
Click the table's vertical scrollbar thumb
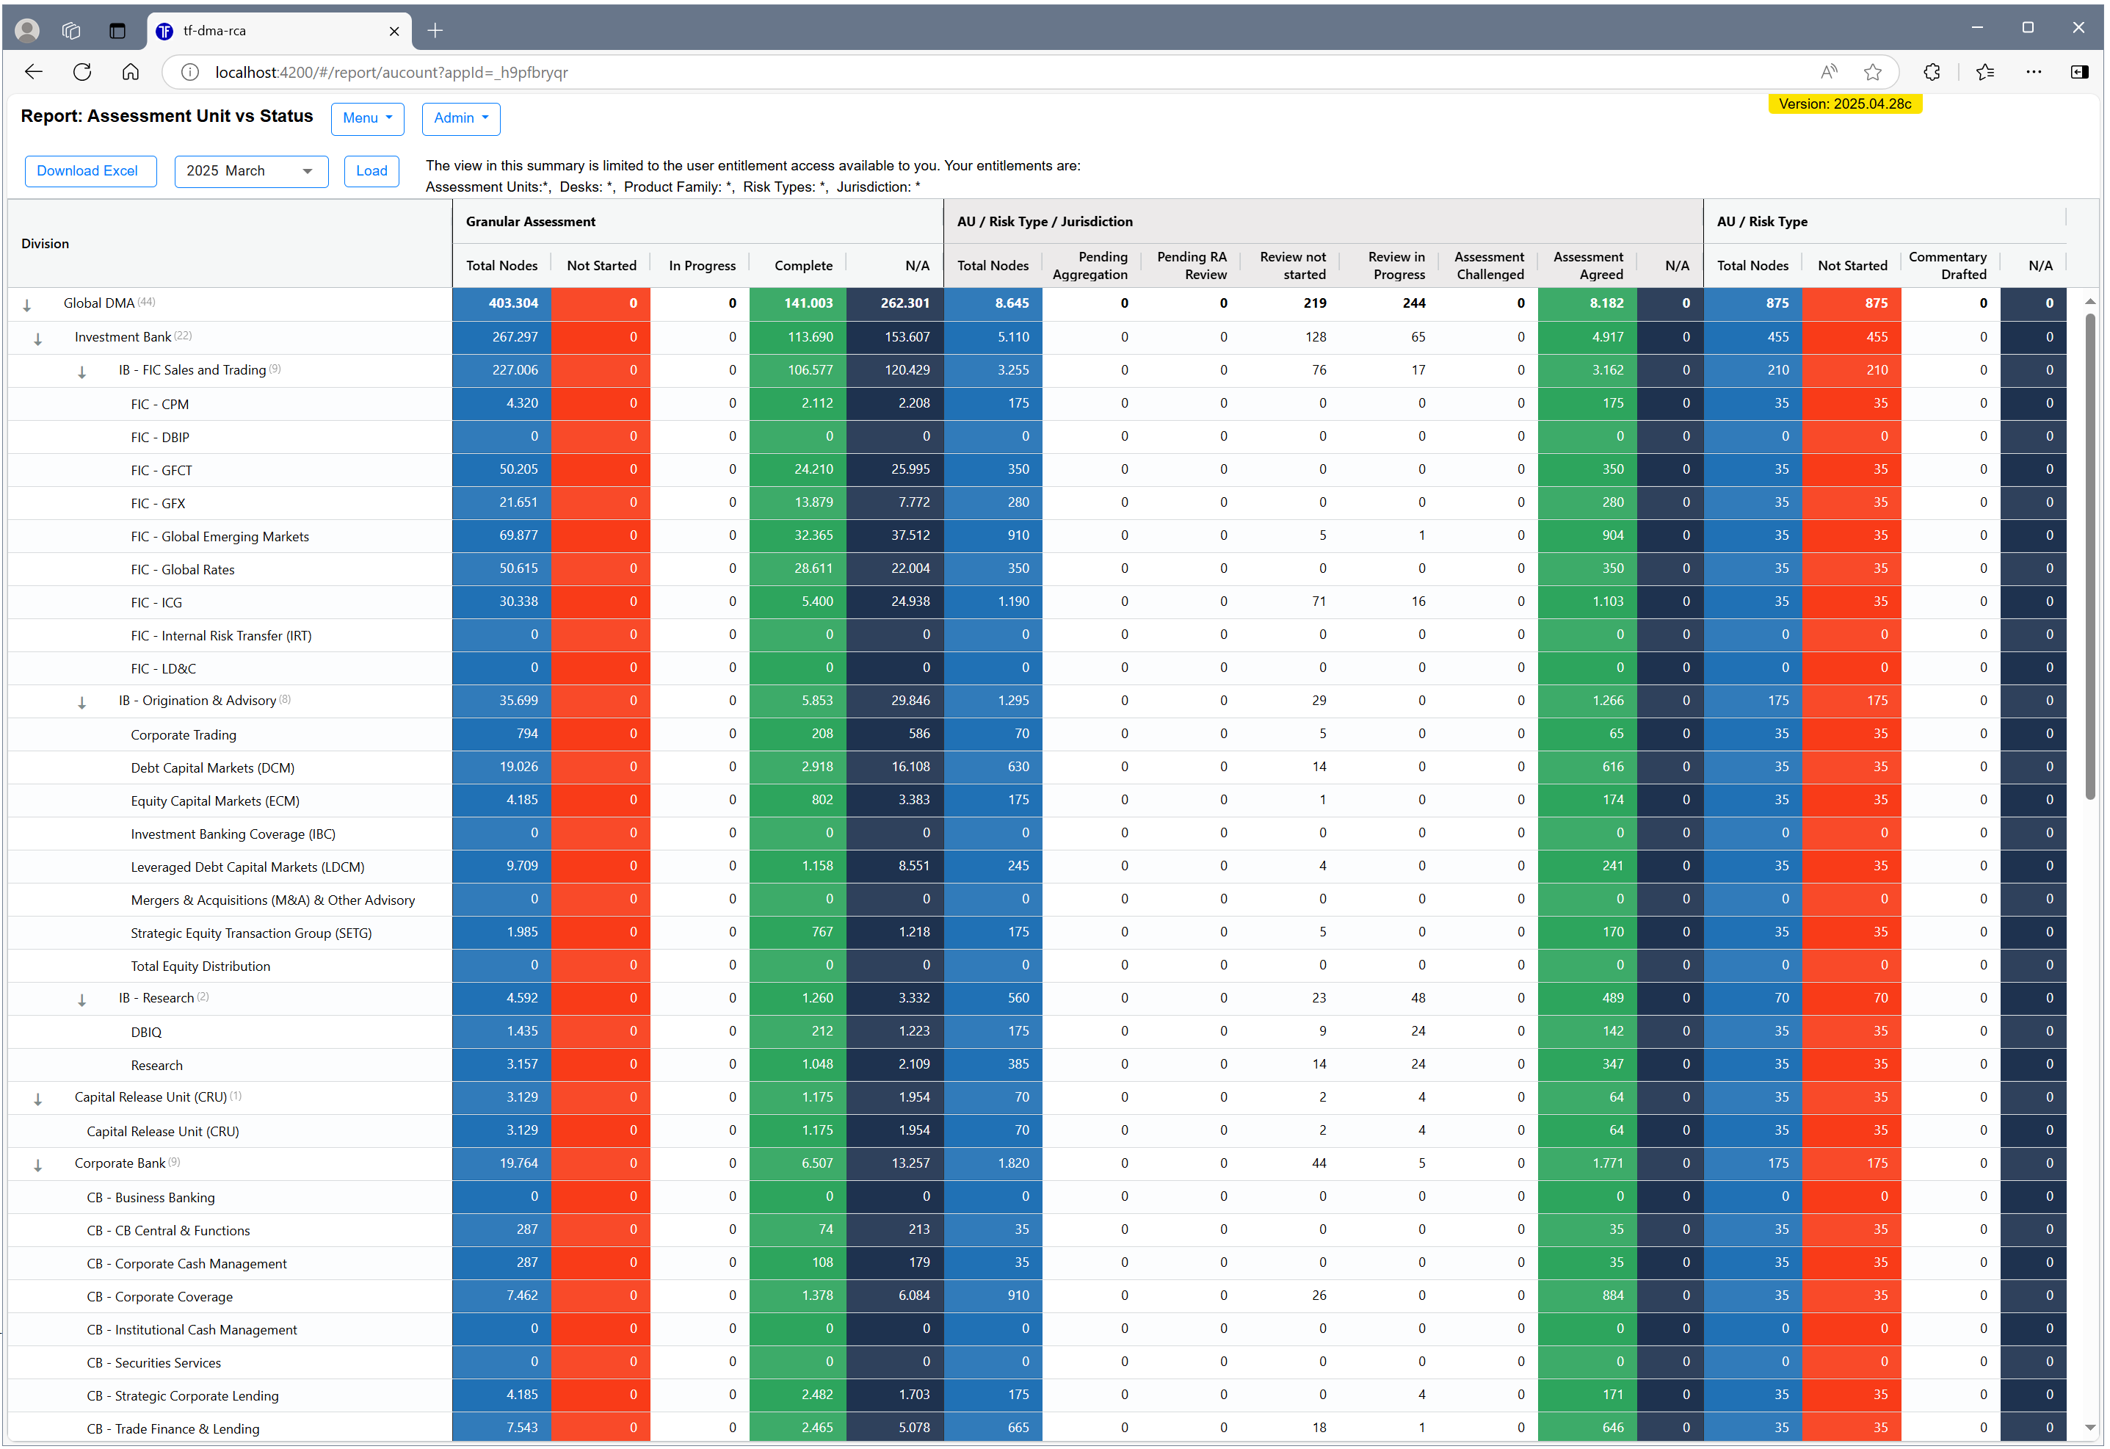[x=2090, y=554]
